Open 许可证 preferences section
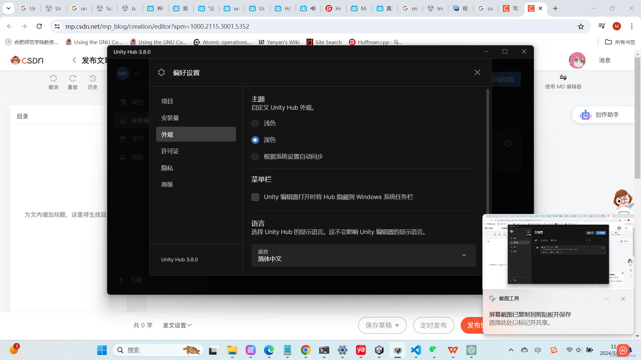The image size is (641, 360). coord(196,151)
